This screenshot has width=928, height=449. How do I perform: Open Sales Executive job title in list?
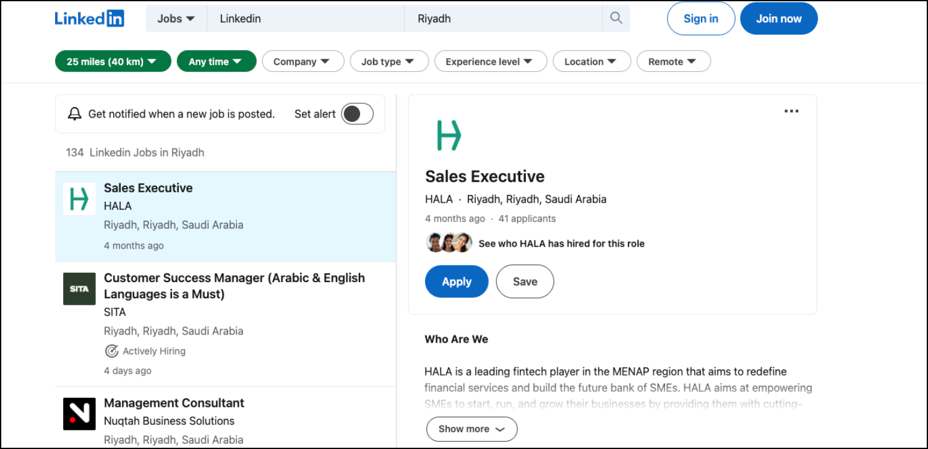point(148,188)
